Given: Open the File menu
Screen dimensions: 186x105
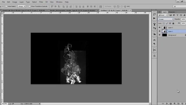Looking at the screenshot, I should [3, 2].
